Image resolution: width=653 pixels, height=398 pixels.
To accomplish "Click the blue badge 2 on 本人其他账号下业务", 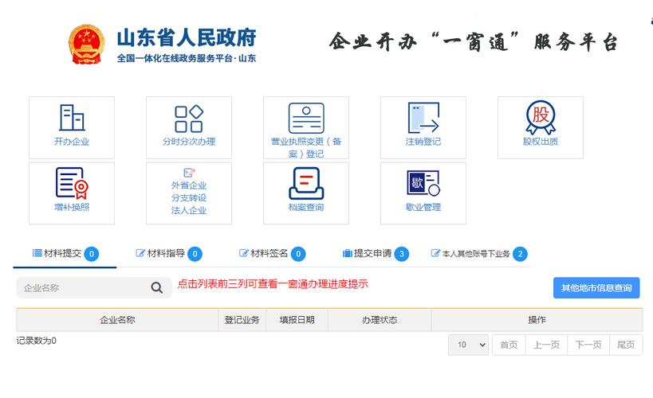I will pyautogui.click(x=520, y=254).
